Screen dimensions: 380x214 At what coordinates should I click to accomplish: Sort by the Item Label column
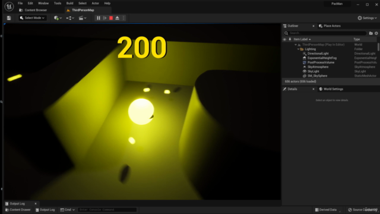(x=302, y=39)
